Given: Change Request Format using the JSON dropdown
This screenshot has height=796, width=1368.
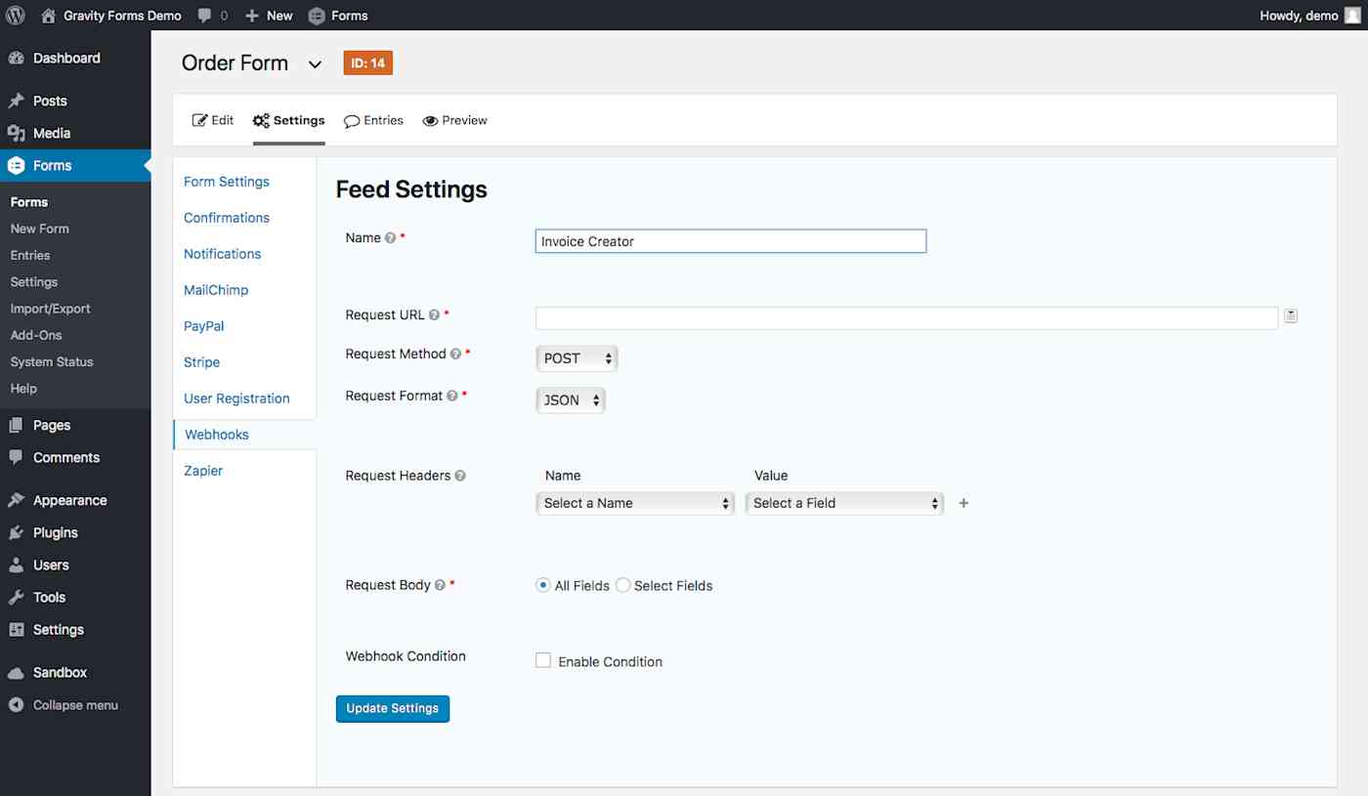Looking at the screenshot, I should (570, 399).
